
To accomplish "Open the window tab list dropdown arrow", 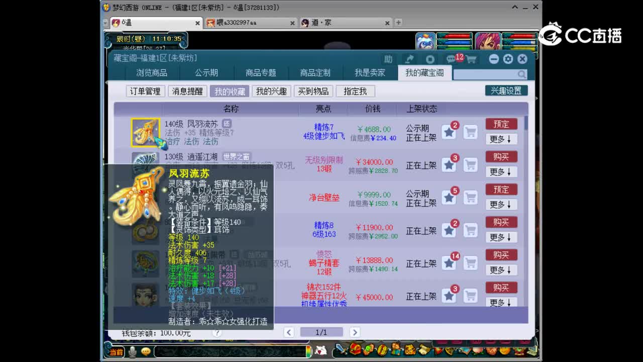I will (x=105, y=23).
